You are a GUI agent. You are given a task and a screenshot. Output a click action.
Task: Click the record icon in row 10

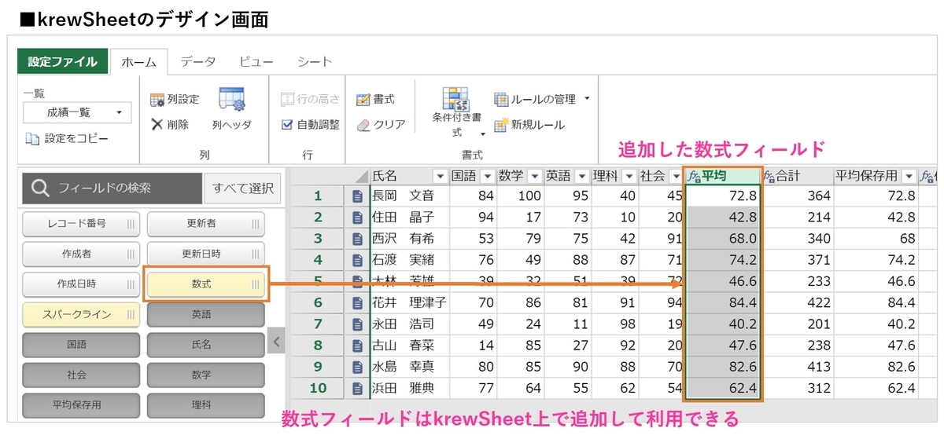pyautogui.click(x=359, y=388)
